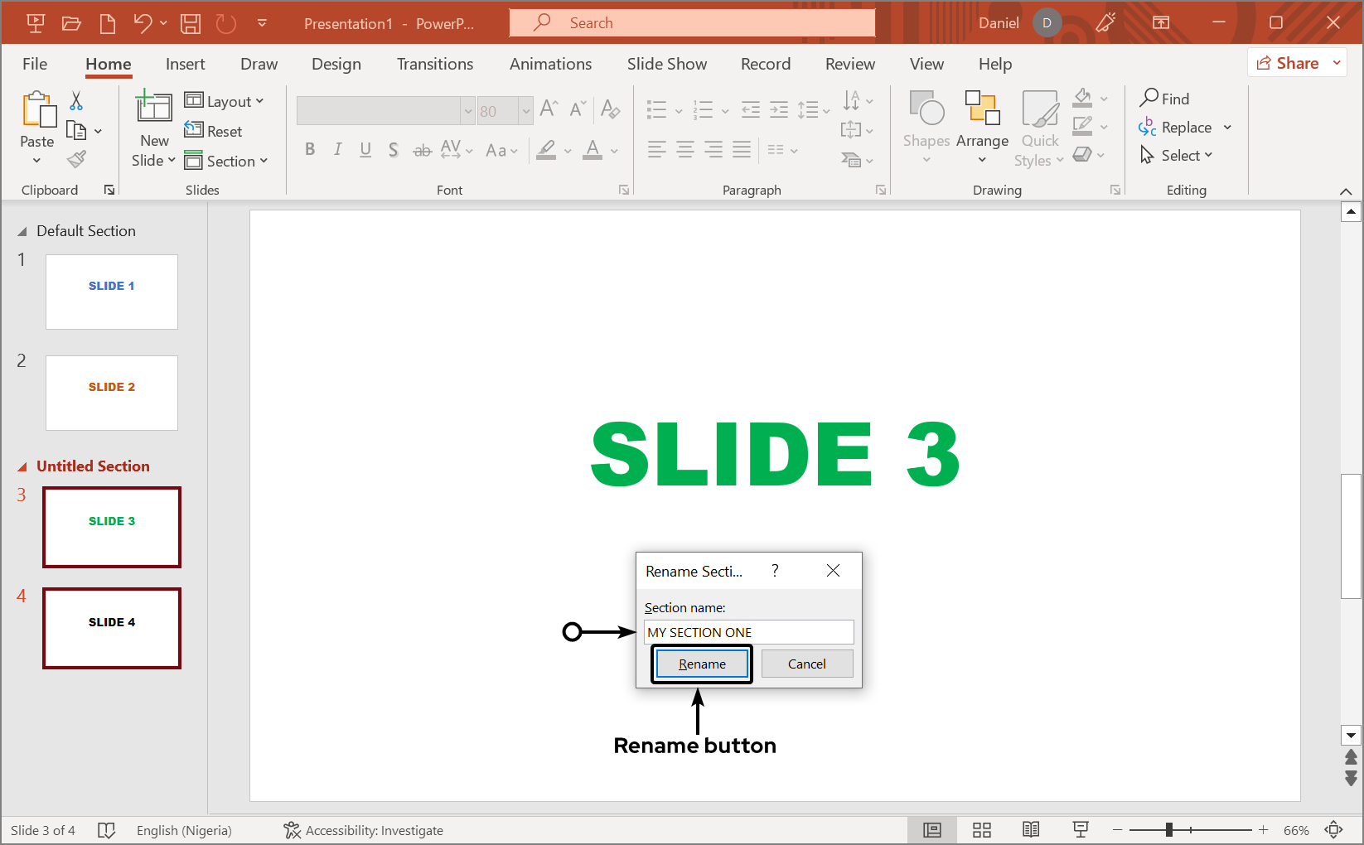The width and height of the screenshot is (1364, 845).
Task: Open the Review ribbon menu
Action: tap(849, 64)
